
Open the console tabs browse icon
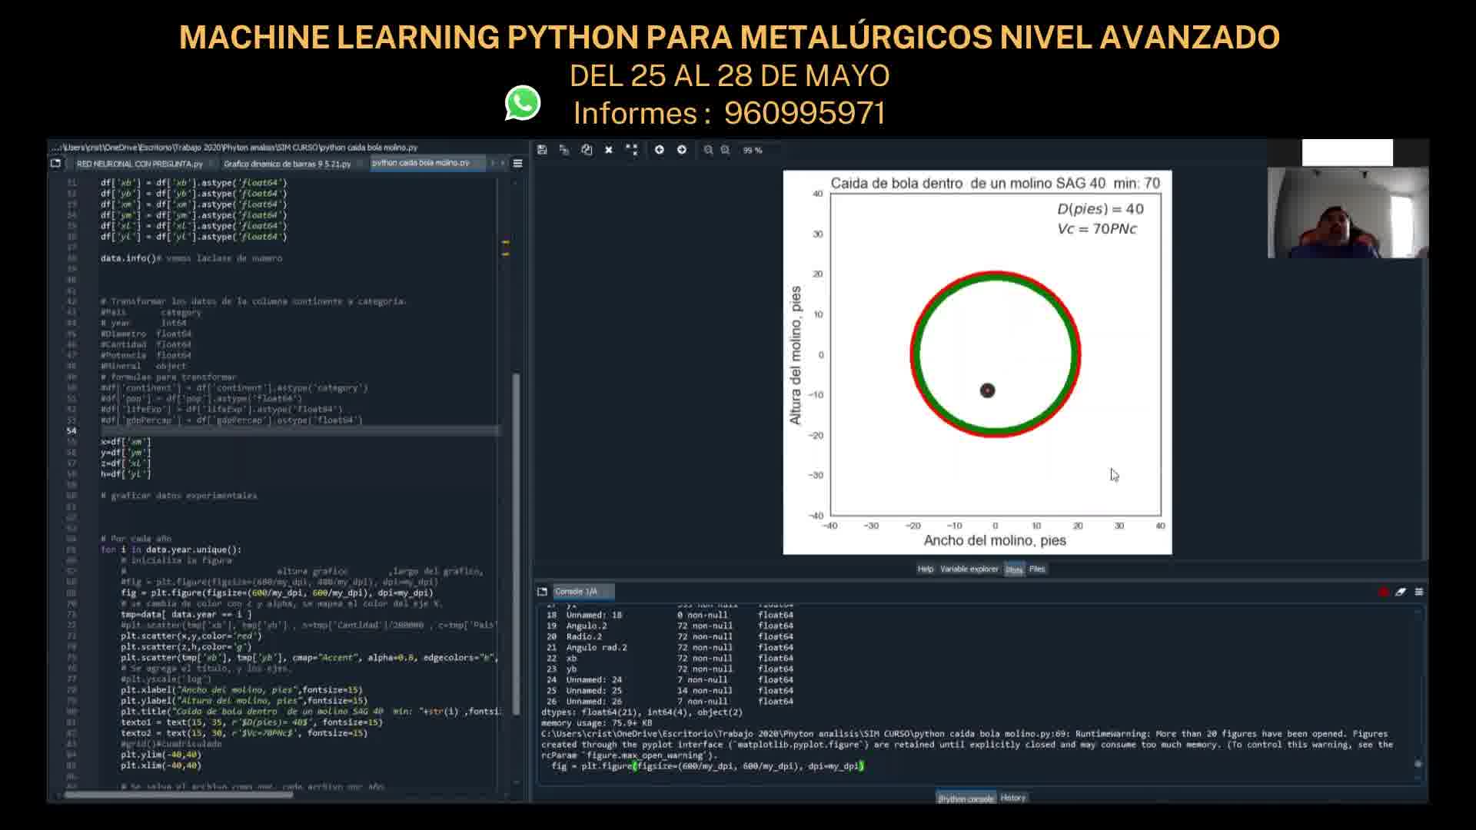(x=542, y=591)
